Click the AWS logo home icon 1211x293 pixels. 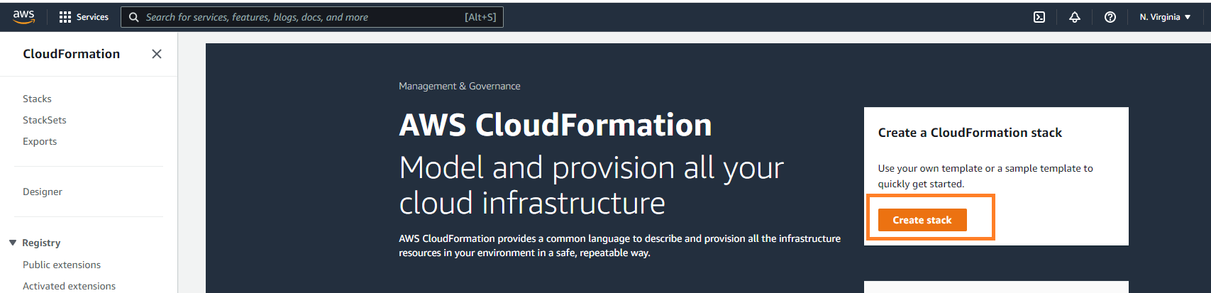click(23, 17)
